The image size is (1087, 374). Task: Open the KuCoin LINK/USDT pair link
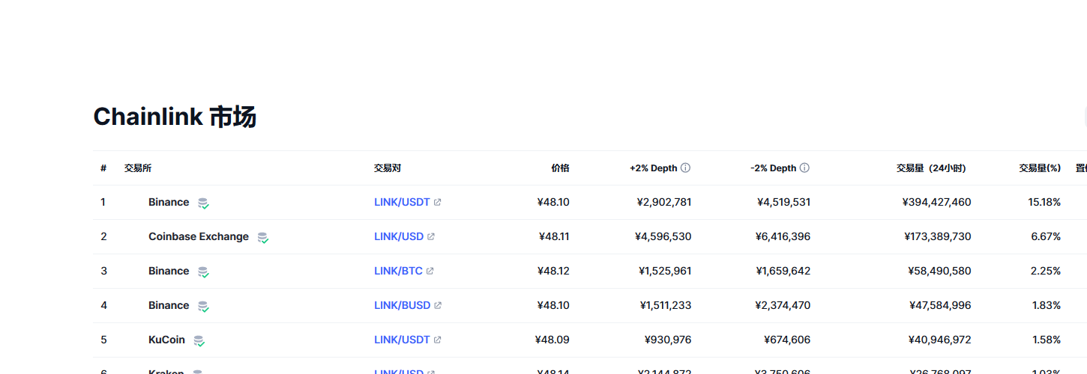click(x=402, y=340)
